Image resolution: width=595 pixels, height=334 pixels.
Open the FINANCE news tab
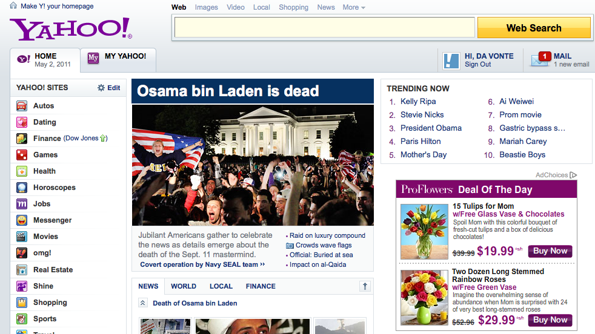point(261,286)
